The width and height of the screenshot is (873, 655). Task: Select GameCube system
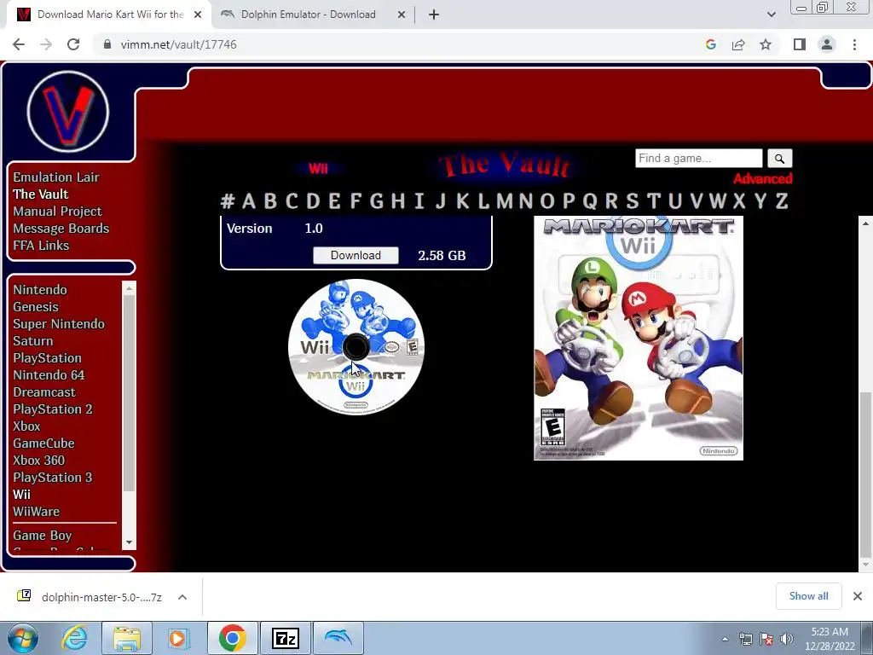click(43, 443)
